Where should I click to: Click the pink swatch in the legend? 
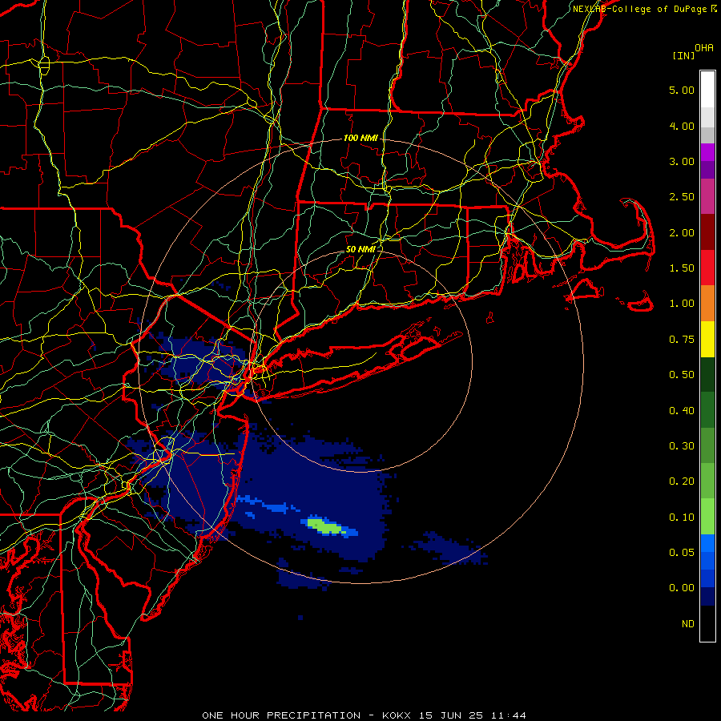(x=707, y=196)
